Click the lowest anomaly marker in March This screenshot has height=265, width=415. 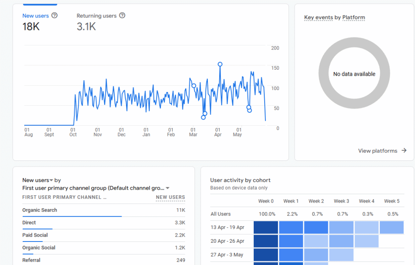203,118
